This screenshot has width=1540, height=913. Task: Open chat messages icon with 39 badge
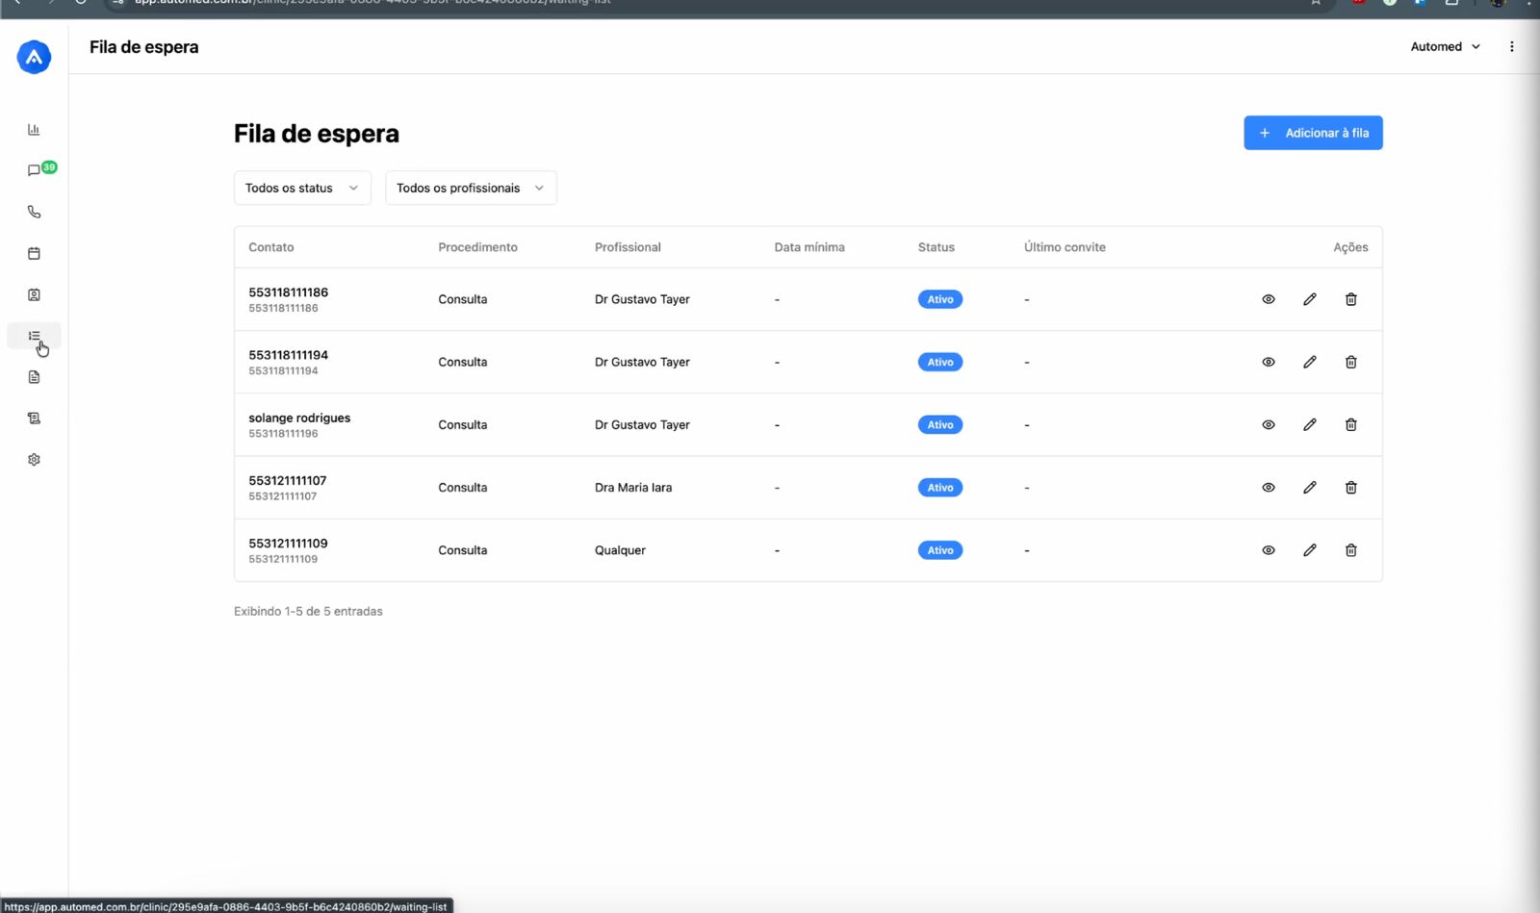(40, 169)
